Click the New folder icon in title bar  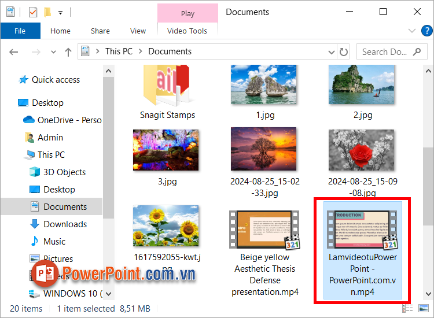(47, 12)
